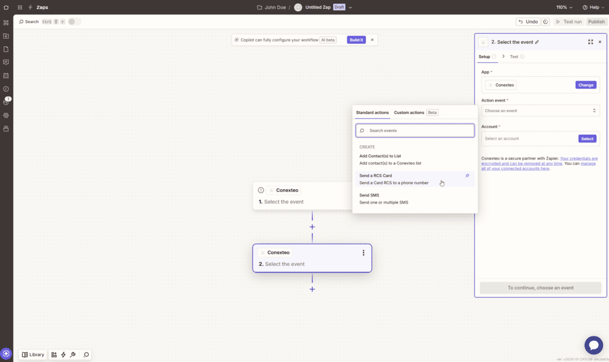Open the apps grid launcher

coord(20,7)
